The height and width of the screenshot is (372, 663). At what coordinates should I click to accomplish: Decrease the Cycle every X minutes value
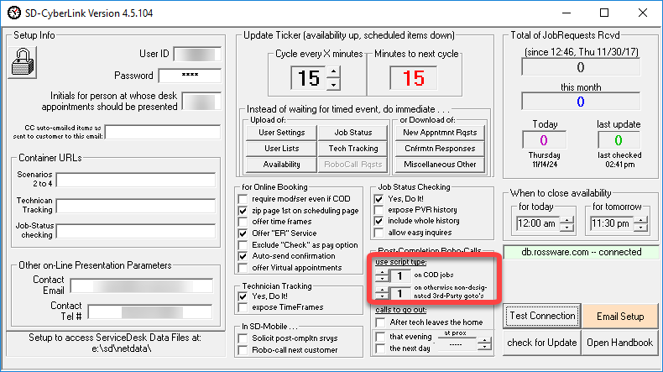coord(333,84)
